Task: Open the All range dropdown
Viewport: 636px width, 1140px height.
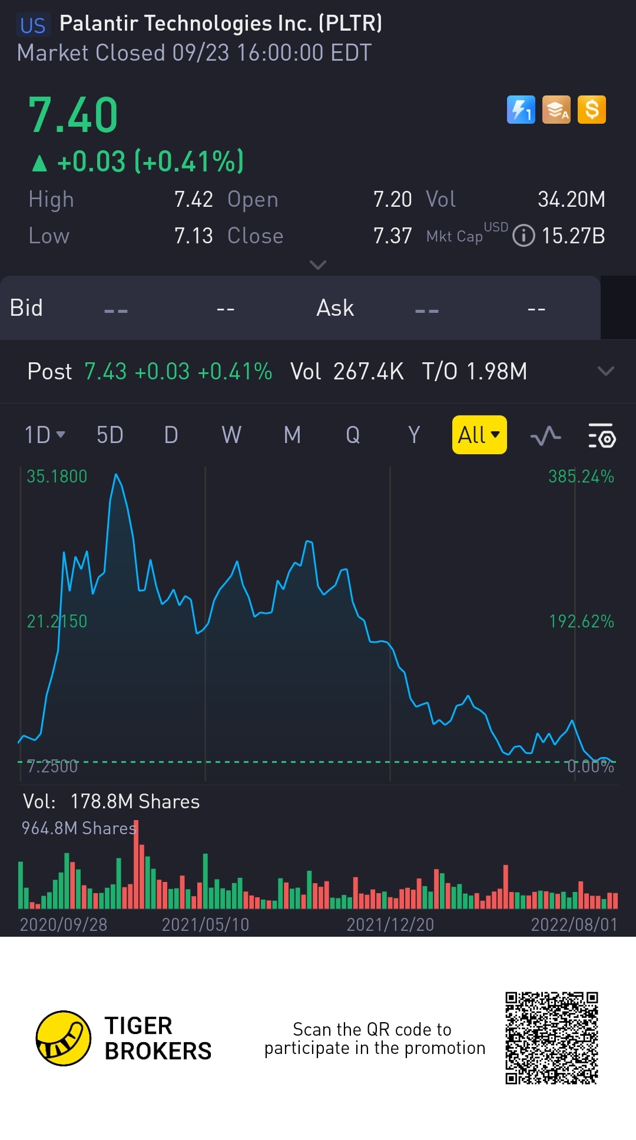Action: (x=479, y=435)
